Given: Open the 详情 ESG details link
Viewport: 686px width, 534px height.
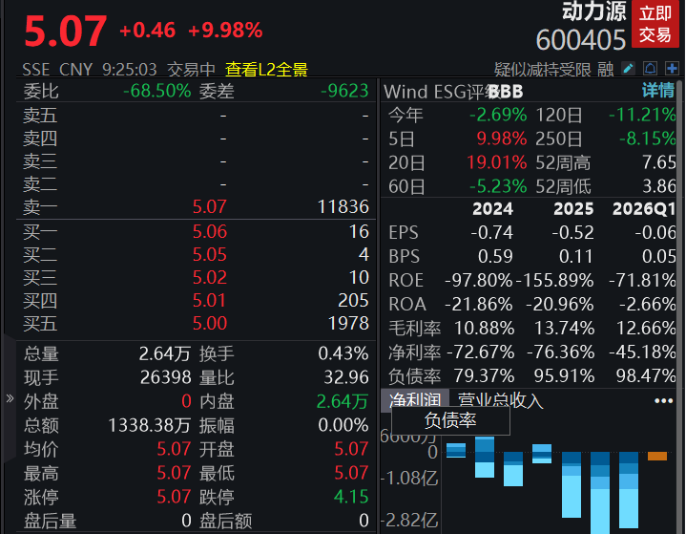Looking at the screenshot, I should (658, 91).
